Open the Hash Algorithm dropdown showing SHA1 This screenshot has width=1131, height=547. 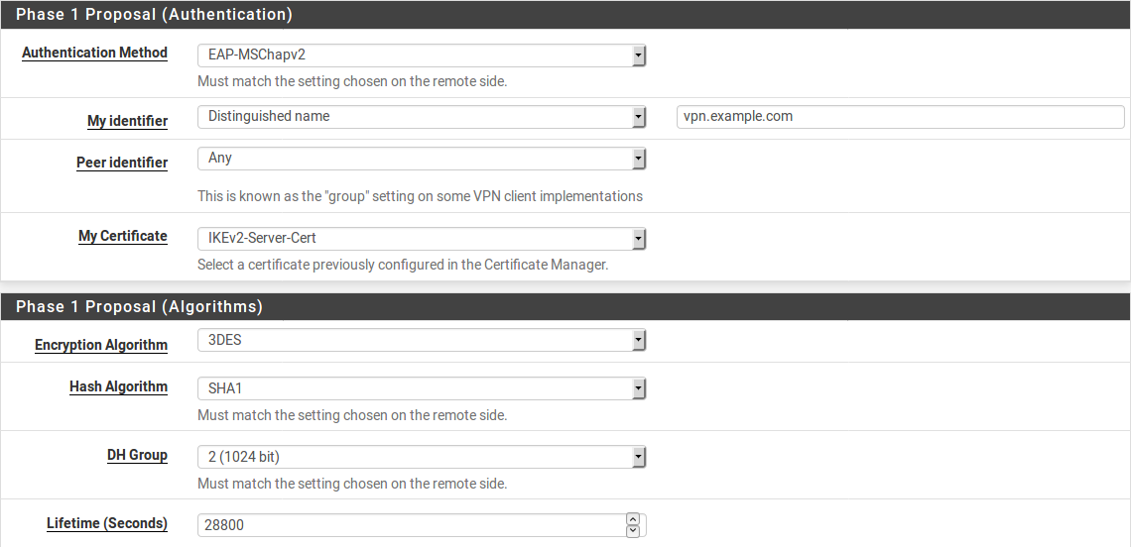point(422,388)
